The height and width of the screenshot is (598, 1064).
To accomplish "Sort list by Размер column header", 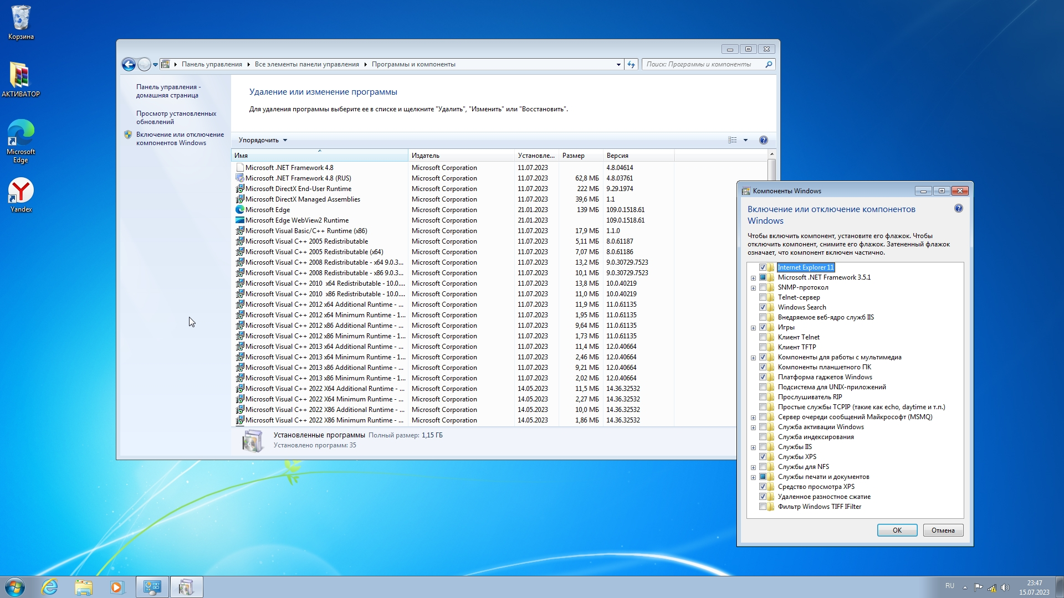I will [x=573, y=156].
